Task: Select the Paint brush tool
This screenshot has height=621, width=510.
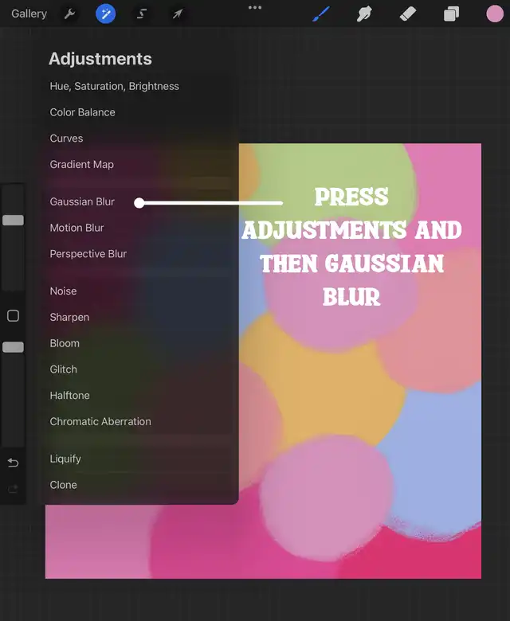Action: pyautogui.click(x=321, y=14)
